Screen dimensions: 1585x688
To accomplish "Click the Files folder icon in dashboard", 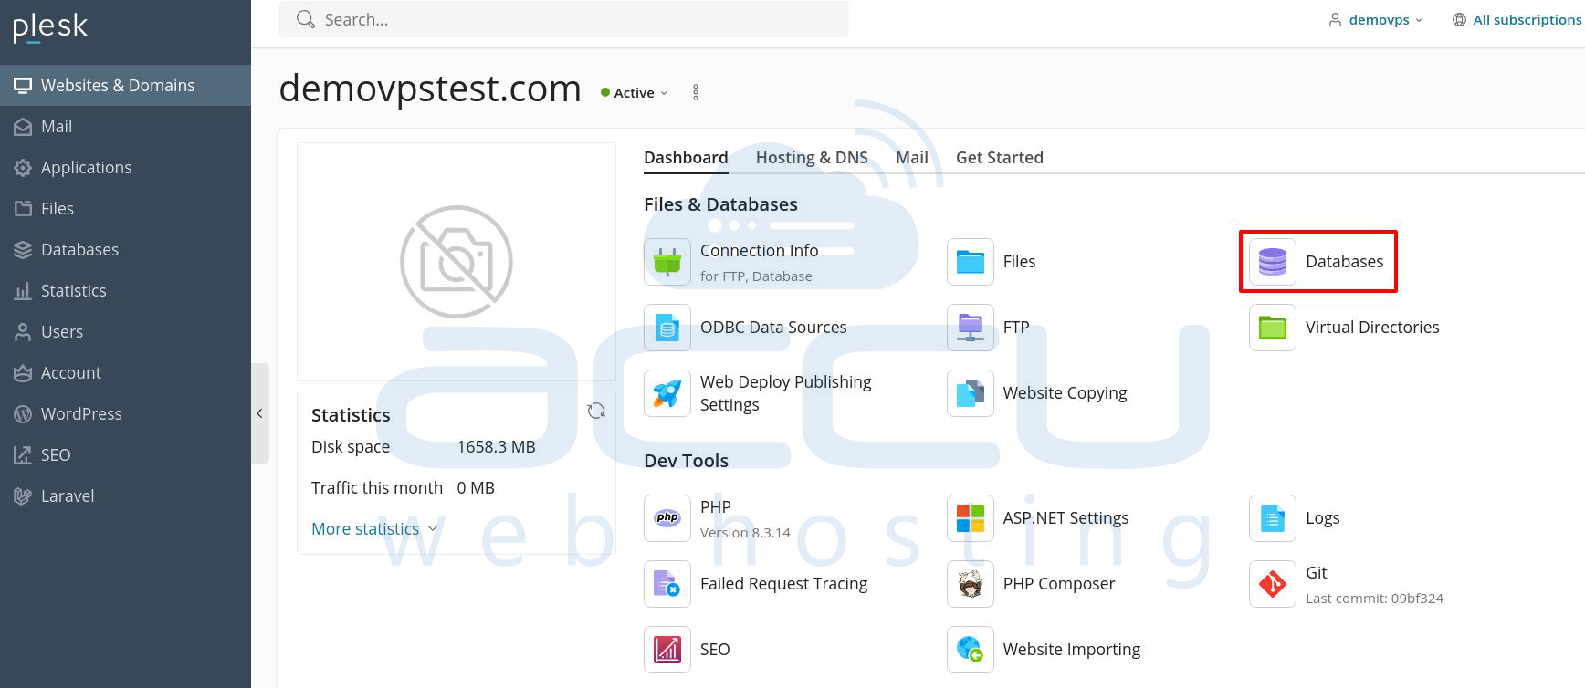I will (x=971, y=262).
